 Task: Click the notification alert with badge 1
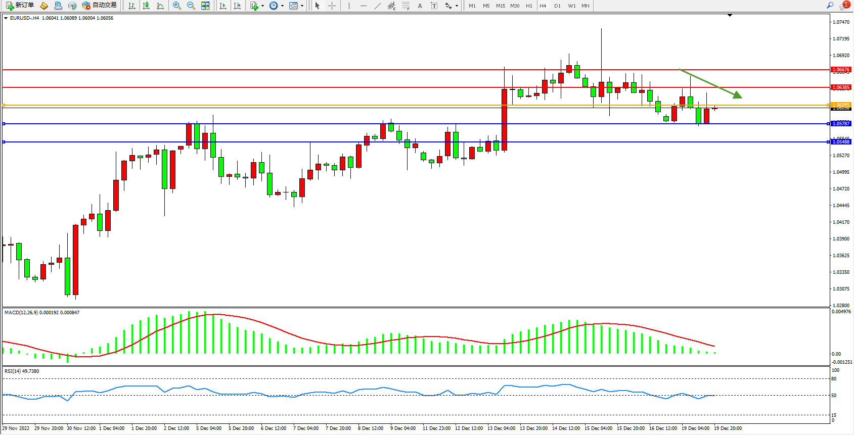tap(844, 5)
